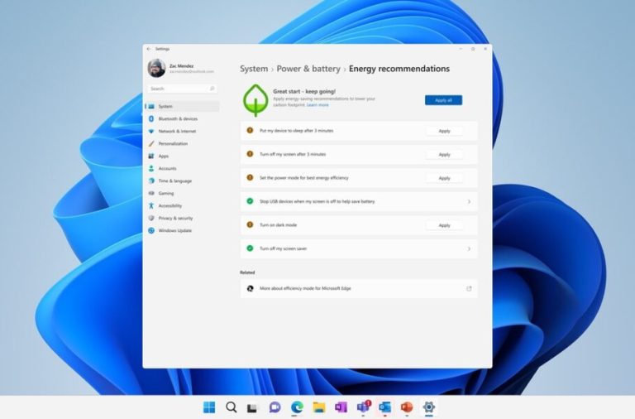This screenshot has width=635, height=419.
Task: Click the taskbar Search magnifier icon
Action: click(x=232, y=407)
